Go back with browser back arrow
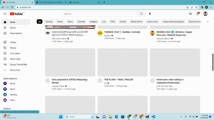Viewport: 214px width, 120px height. [x=3, y=7]
